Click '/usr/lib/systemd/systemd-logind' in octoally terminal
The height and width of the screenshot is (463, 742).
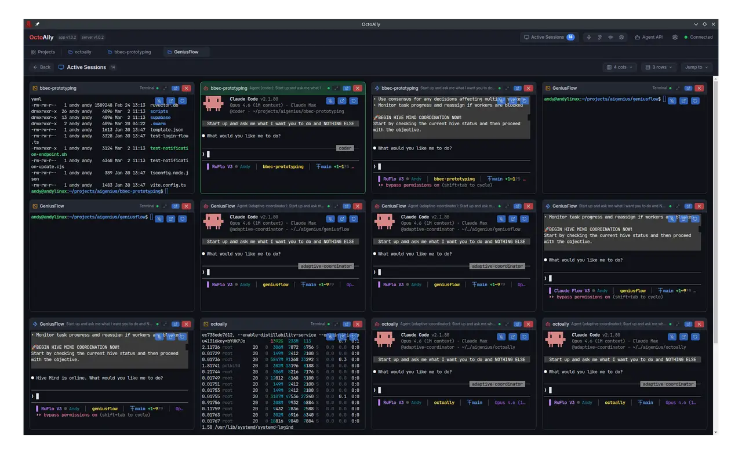253,427
